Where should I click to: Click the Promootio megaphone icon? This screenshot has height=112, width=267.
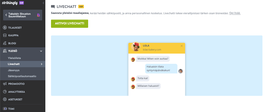tap(5, 84)
